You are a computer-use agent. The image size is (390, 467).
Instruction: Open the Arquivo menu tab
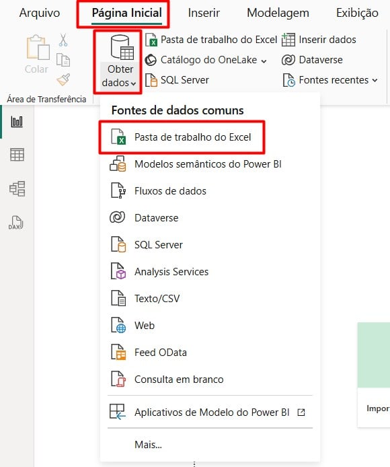point(39,13)
